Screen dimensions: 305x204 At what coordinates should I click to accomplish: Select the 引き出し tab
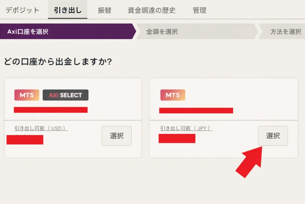pos(67,9)
